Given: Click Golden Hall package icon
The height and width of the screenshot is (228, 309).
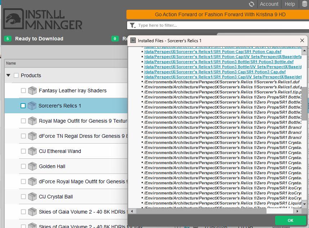Looking at the screenshot, I should 32,166.
